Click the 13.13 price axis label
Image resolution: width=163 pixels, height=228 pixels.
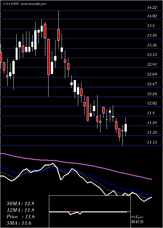(x=152, y=55)
